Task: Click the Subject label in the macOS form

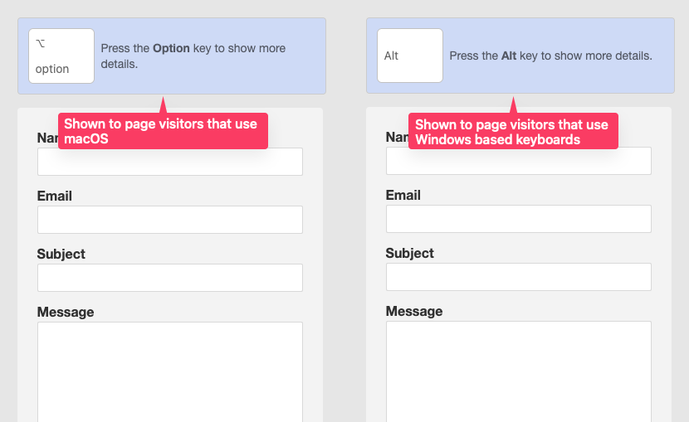Action: pos(61,254)
